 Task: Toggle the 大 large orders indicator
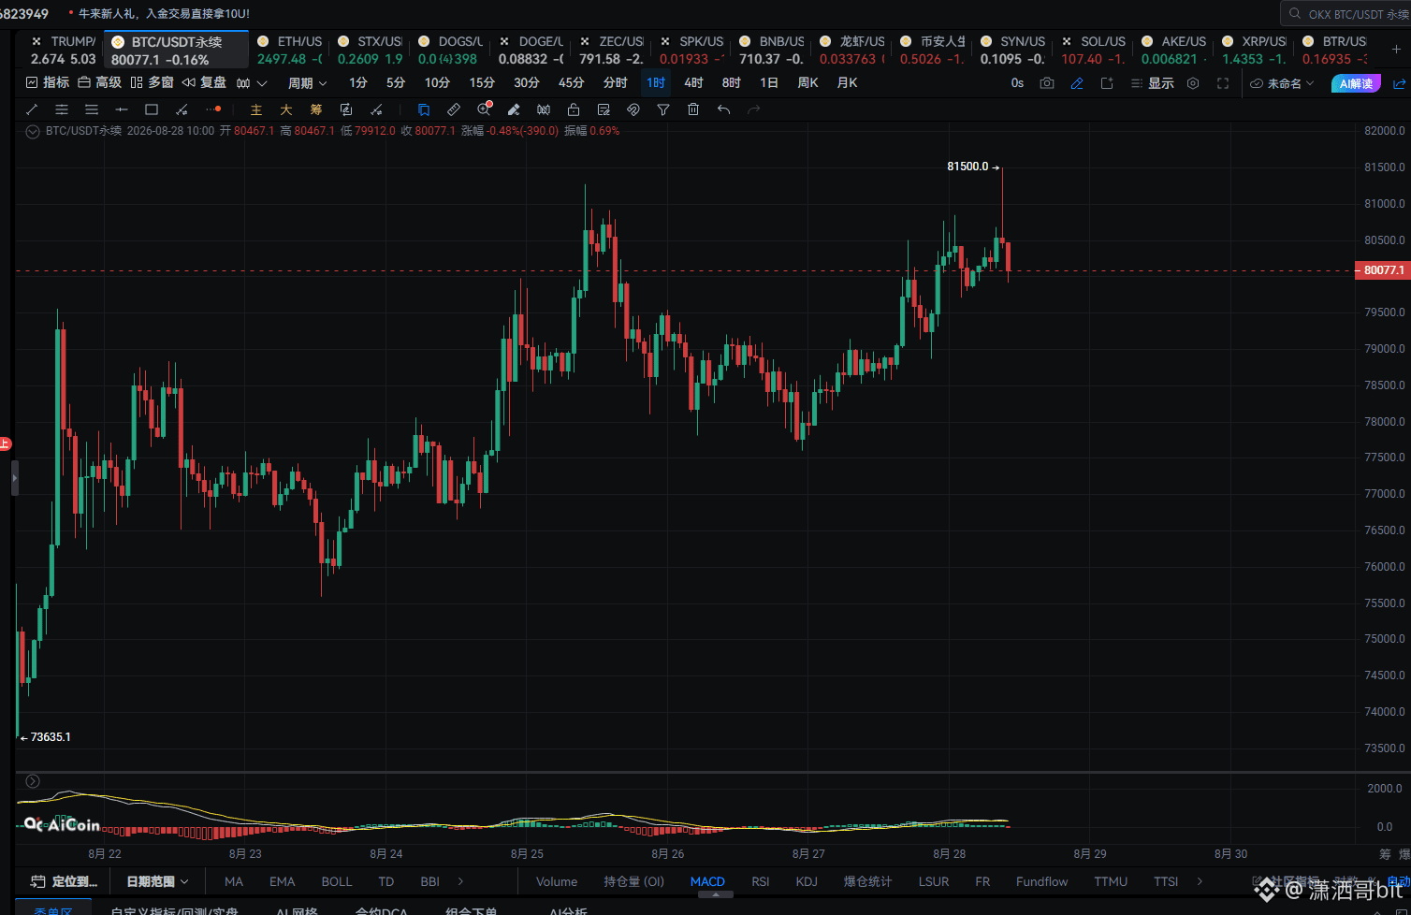286,110
